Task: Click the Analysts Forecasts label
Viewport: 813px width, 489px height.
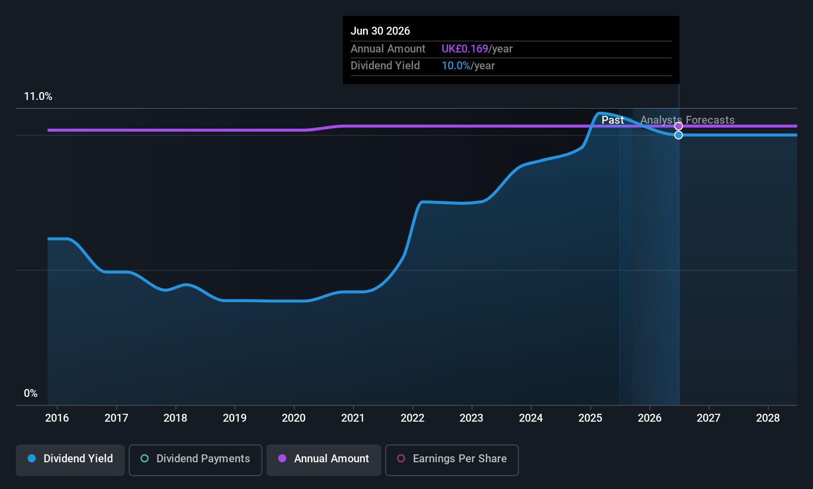Action: click(688, 120)
